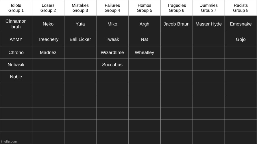The image size is (257, 144).
Task: Select the Wizardtime cell
Action: [x=112, y=52]
